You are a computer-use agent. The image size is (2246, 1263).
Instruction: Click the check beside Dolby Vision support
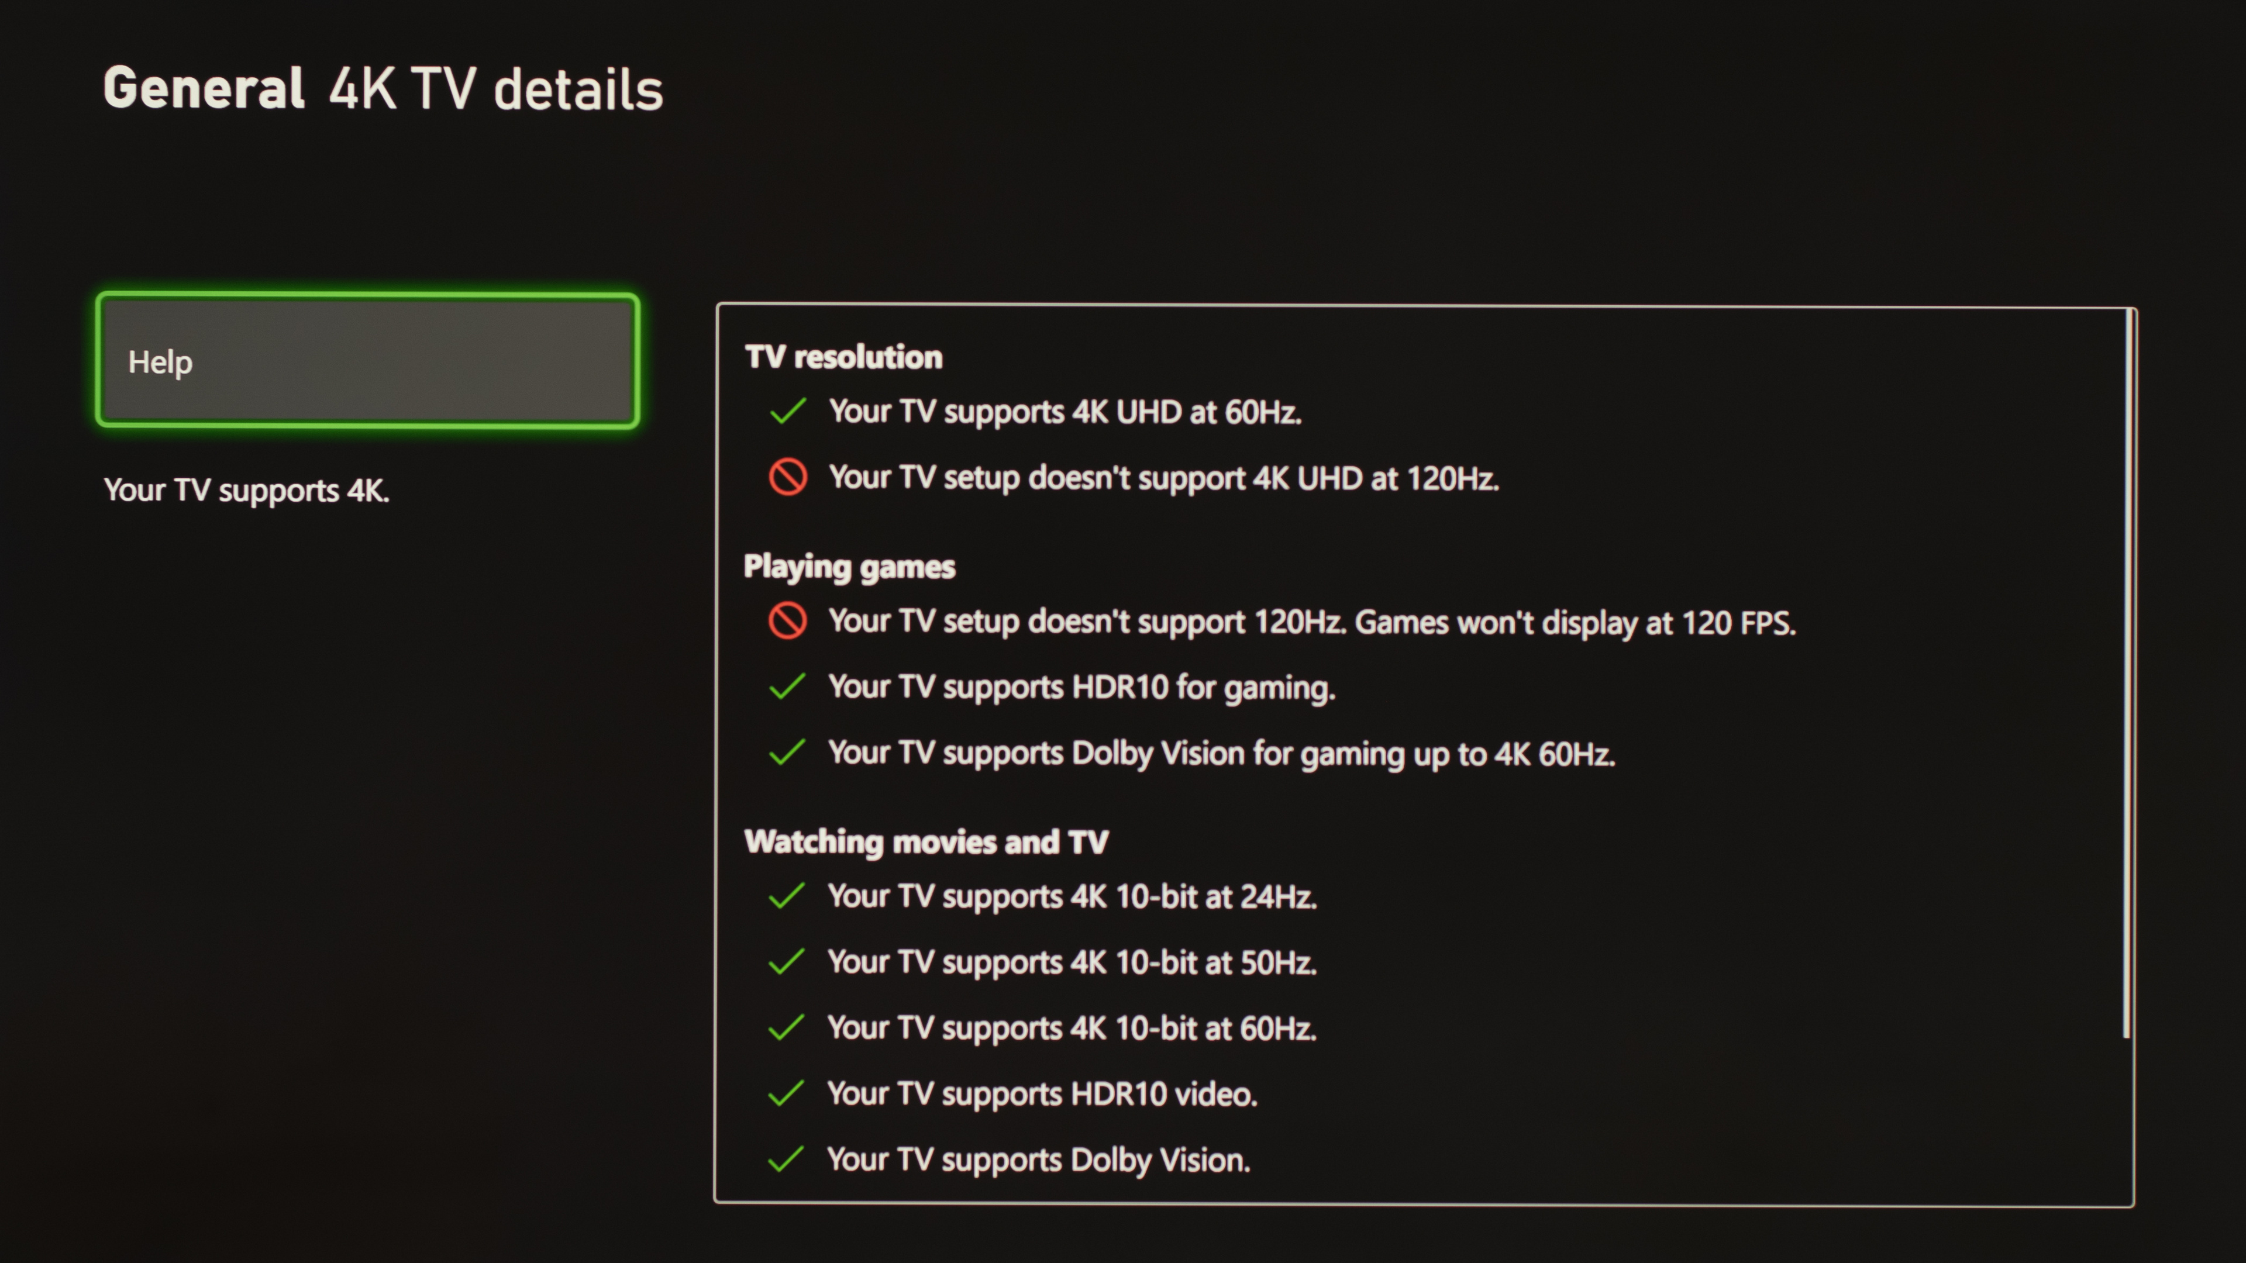[x=787, y=1160]
